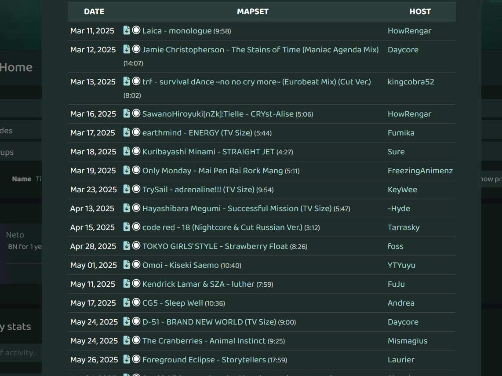Download The Stains of Time mapset
Image resolution: width=502 pixels, height=376 pixels.
127,49
